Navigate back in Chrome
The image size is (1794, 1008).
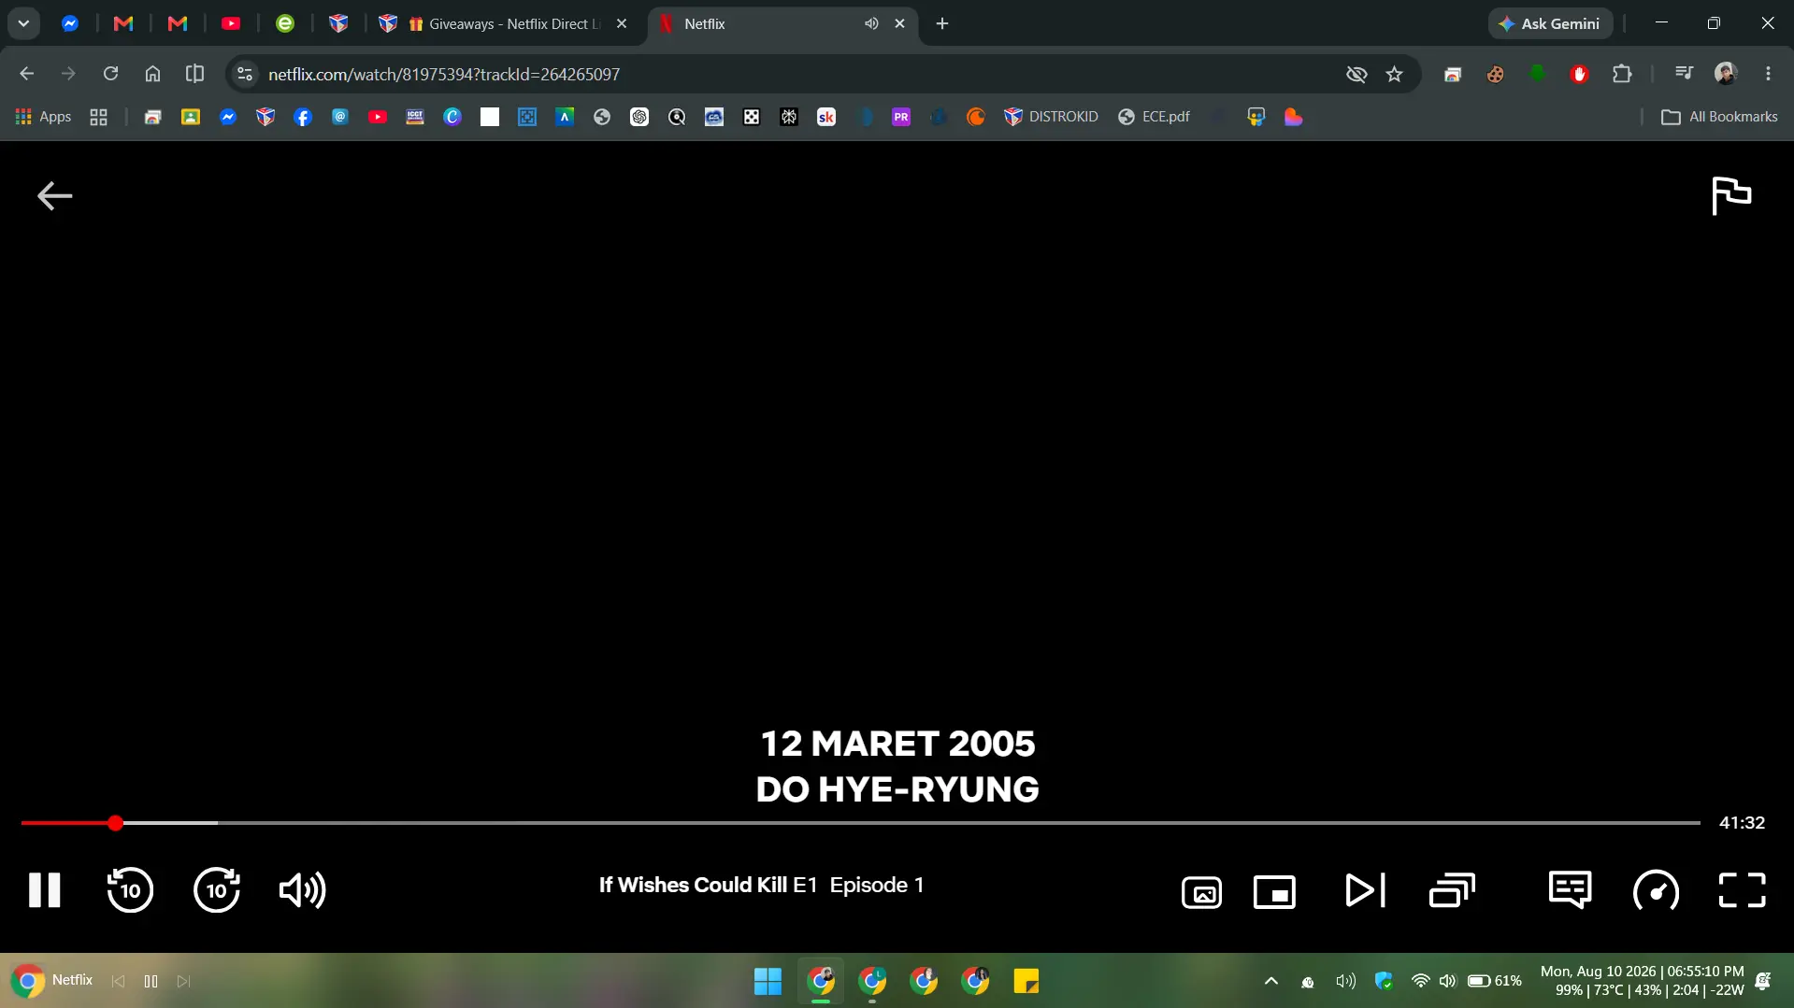[x=26, y=74]
